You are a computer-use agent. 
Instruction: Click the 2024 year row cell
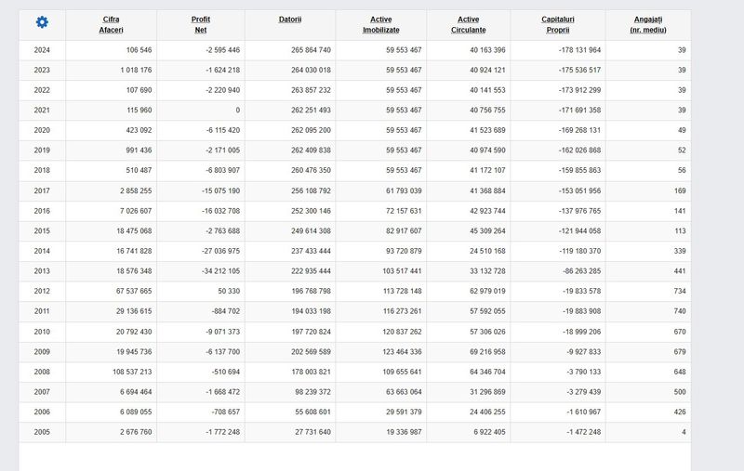[x=42, y=50]
